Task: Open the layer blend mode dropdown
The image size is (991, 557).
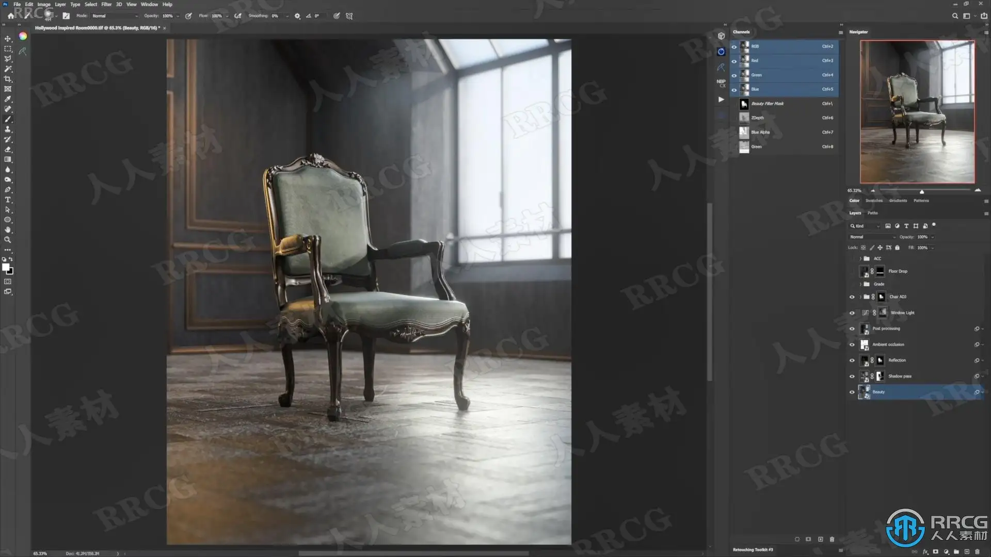Action: click(x=871, y=237)
